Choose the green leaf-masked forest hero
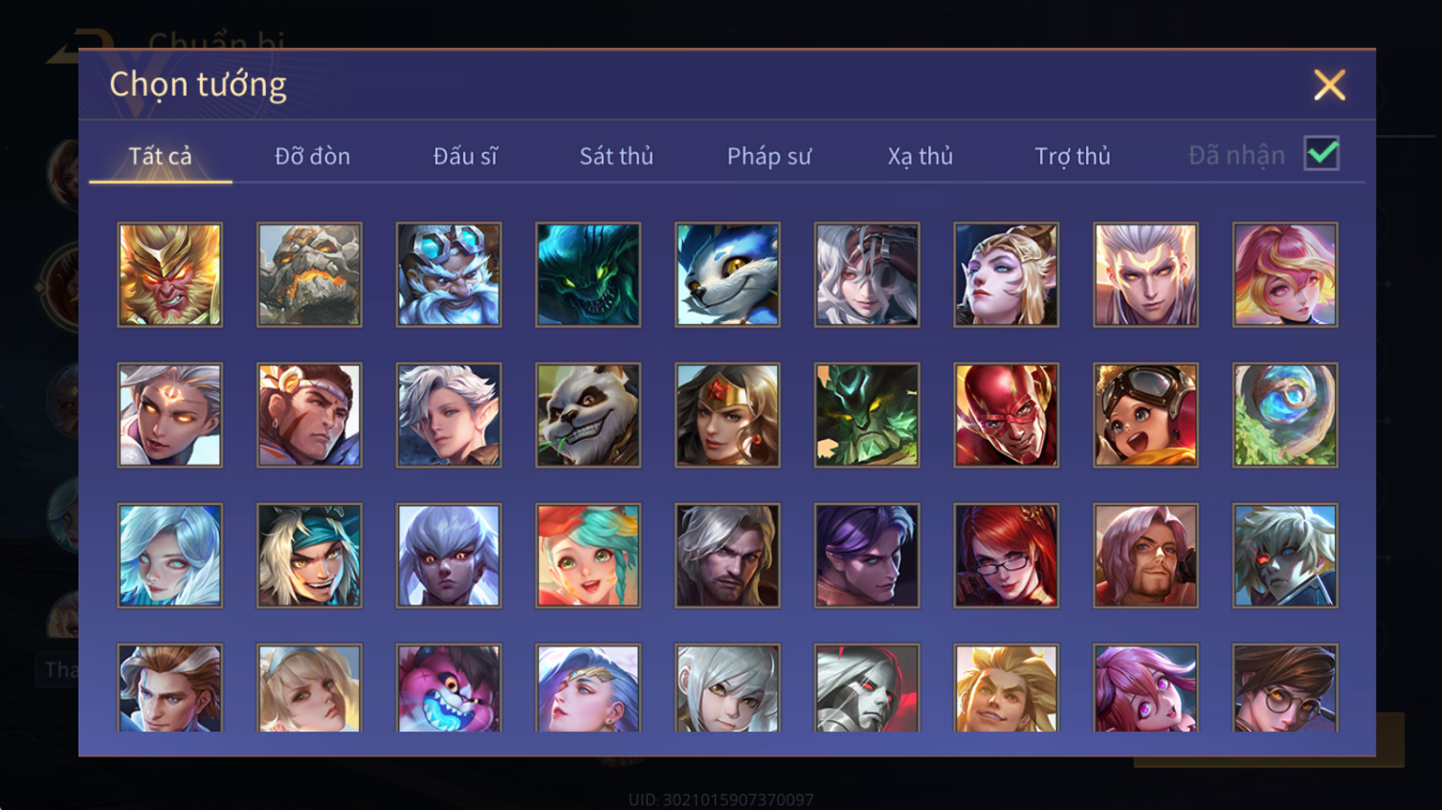 click(867, 415)
